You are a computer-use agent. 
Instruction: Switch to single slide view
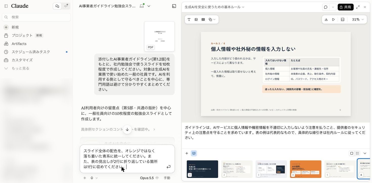(x=352, y=153)
